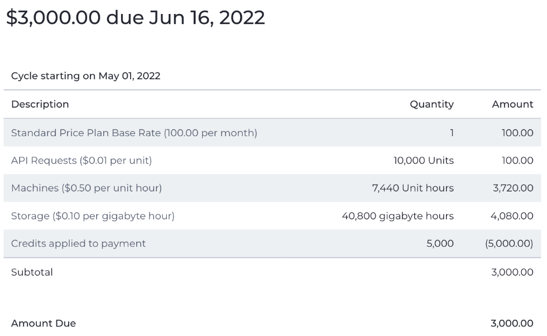This screenshot has width=547, height=336.
Task: Click the 3,720.00 Machines amount
Action: pos(513,188)
